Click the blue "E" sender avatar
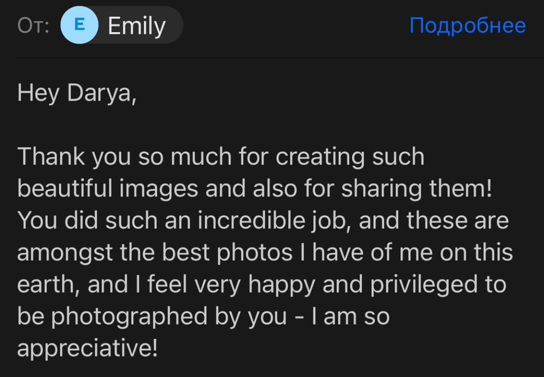The width and height of the screenshot is (544, 377). click(79, 25)
